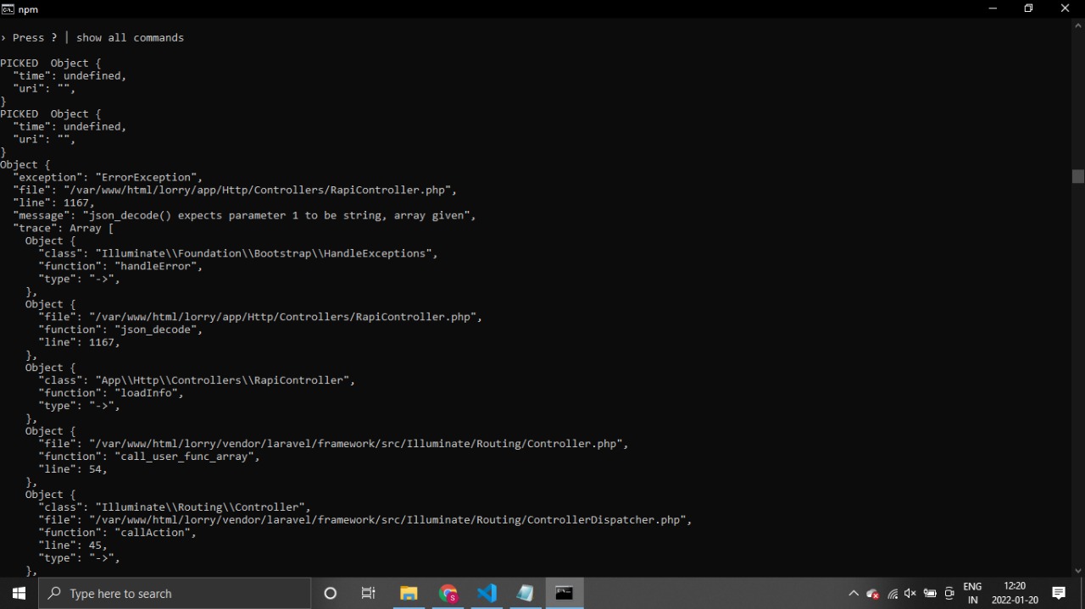1085x609 pixels.
Task: Click the Meet Now camera tray icon
Action: (x=949, y=594)
